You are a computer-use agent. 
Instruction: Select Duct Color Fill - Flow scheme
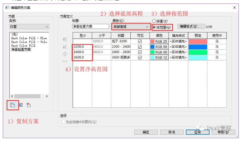click(x=29, y=38)
